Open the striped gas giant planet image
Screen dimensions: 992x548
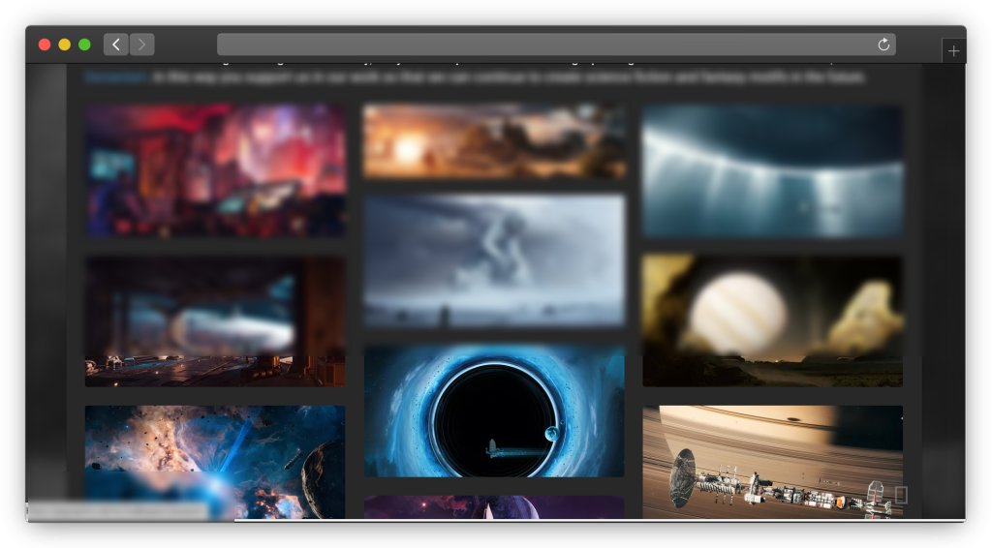tap(772, 320)
